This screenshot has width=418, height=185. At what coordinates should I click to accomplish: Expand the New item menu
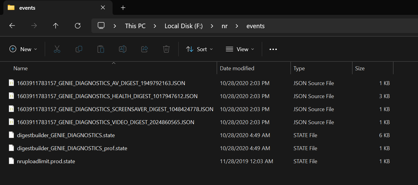pyautogui.click(x=23, y=49)
